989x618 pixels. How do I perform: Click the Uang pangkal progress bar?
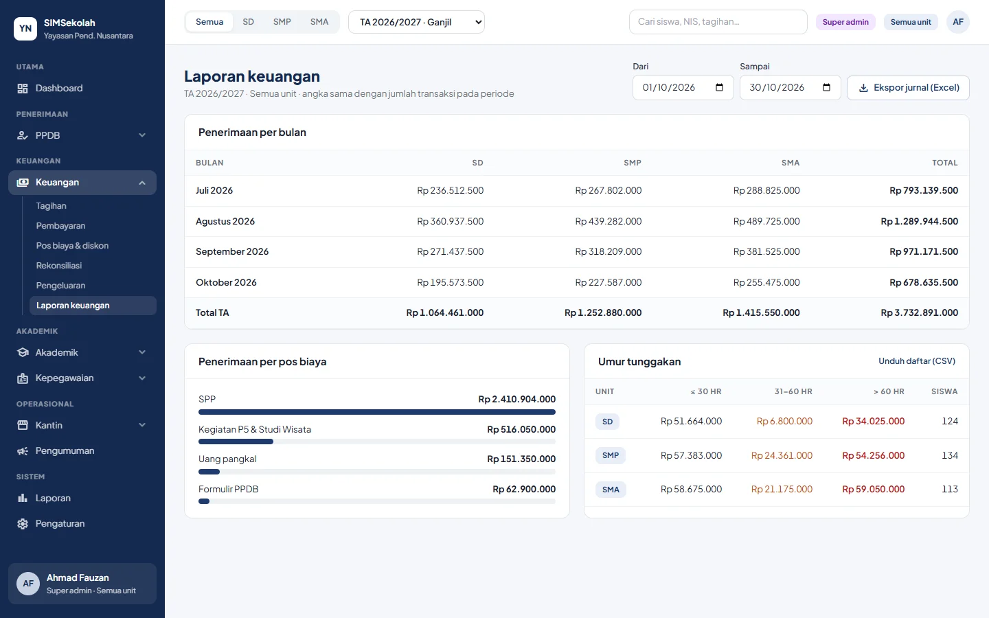tap(377, 472)
